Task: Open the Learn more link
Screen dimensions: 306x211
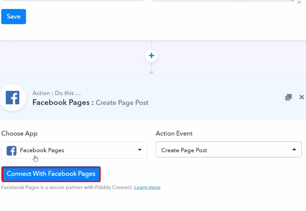Action: [147, 187]
